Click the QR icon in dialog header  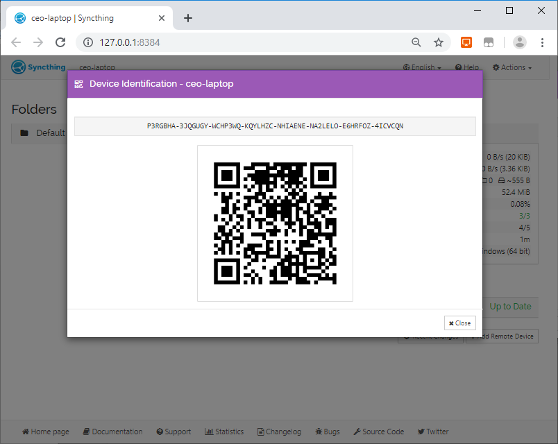(78, 84)
